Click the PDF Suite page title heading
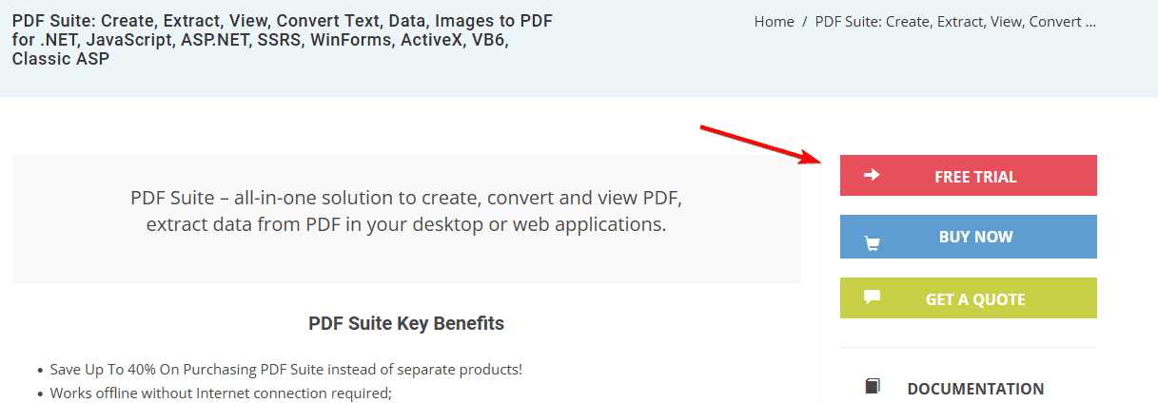1158x403 pixels. [283, 40]
